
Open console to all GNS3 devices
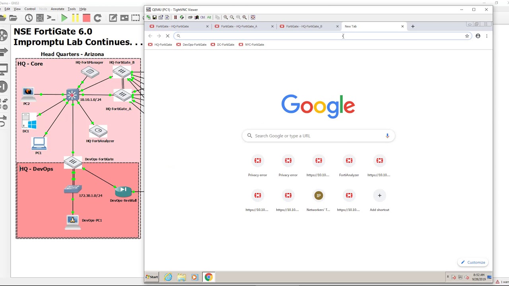coord(51,18)
